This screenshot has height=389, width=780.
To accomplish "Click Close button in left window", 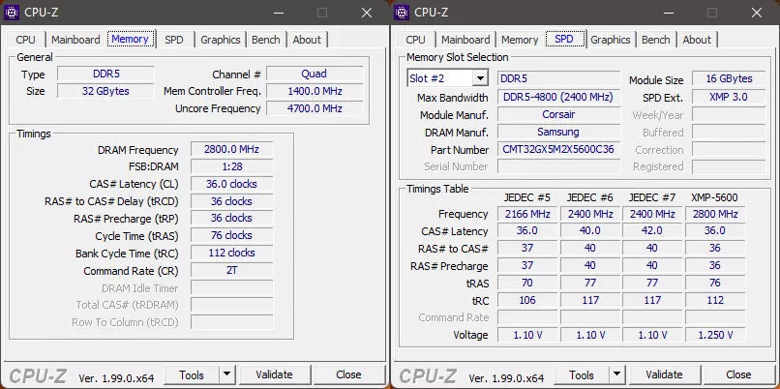I will point(348,374).
